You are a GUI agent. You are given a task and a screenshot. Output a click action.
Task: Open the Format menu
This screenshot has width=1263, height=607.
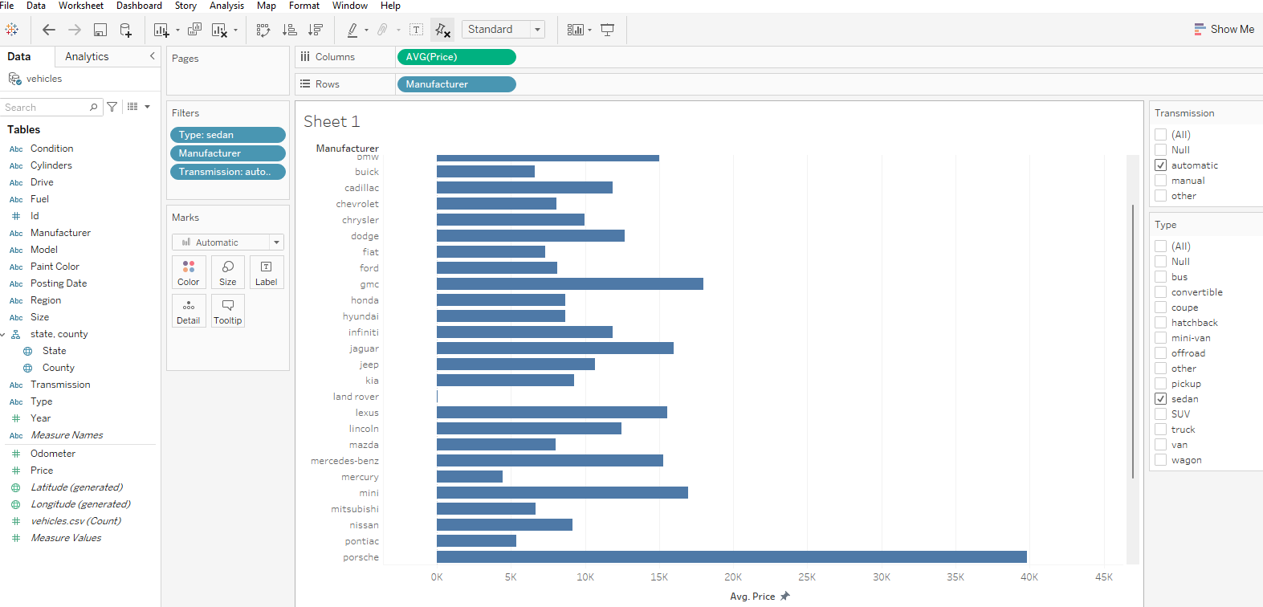click(304, 6)
